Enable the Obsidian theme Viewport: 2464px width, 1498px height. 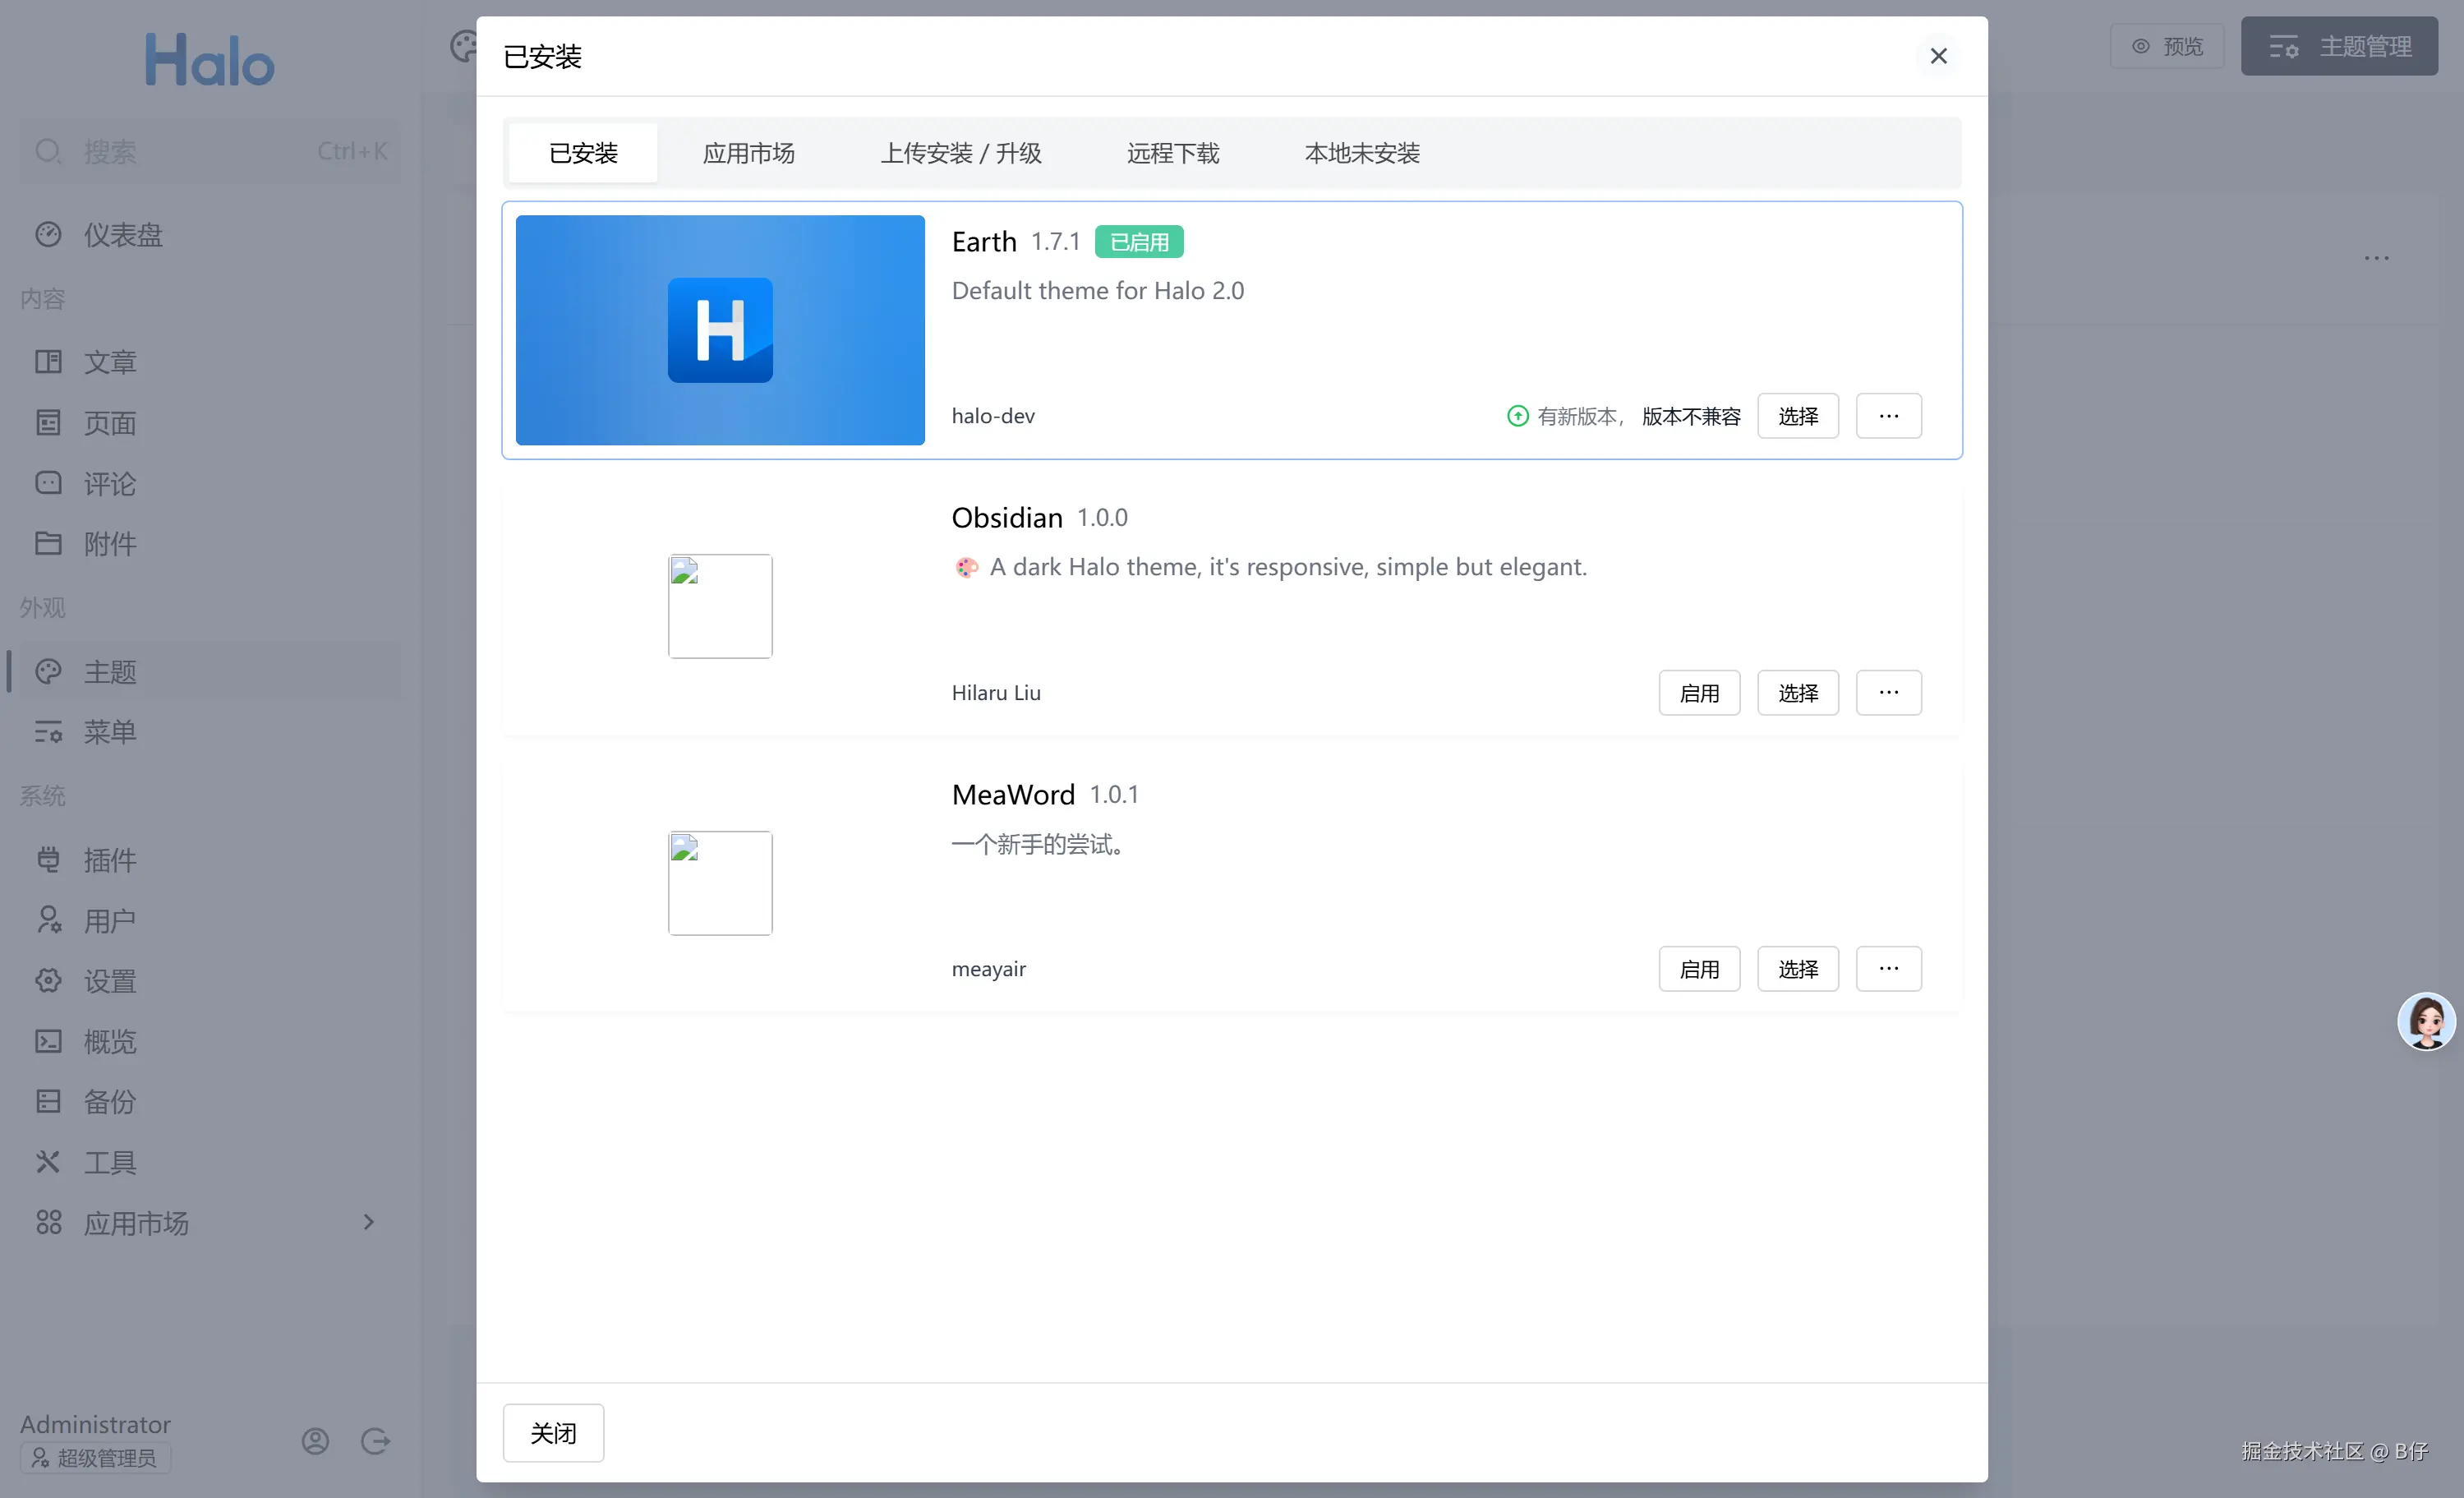[x=1698, y=692]
